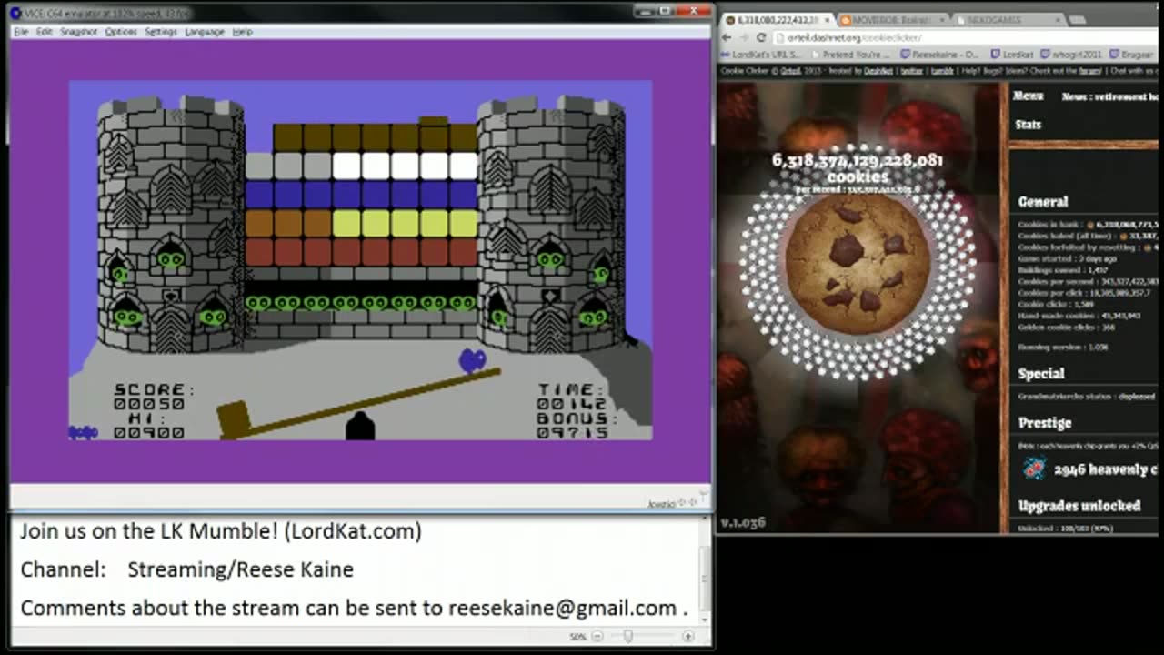Image resolution: width=1164 pixels, height=655 pixels.
Task: Open the Help menu in VICE
Action: 242,32
